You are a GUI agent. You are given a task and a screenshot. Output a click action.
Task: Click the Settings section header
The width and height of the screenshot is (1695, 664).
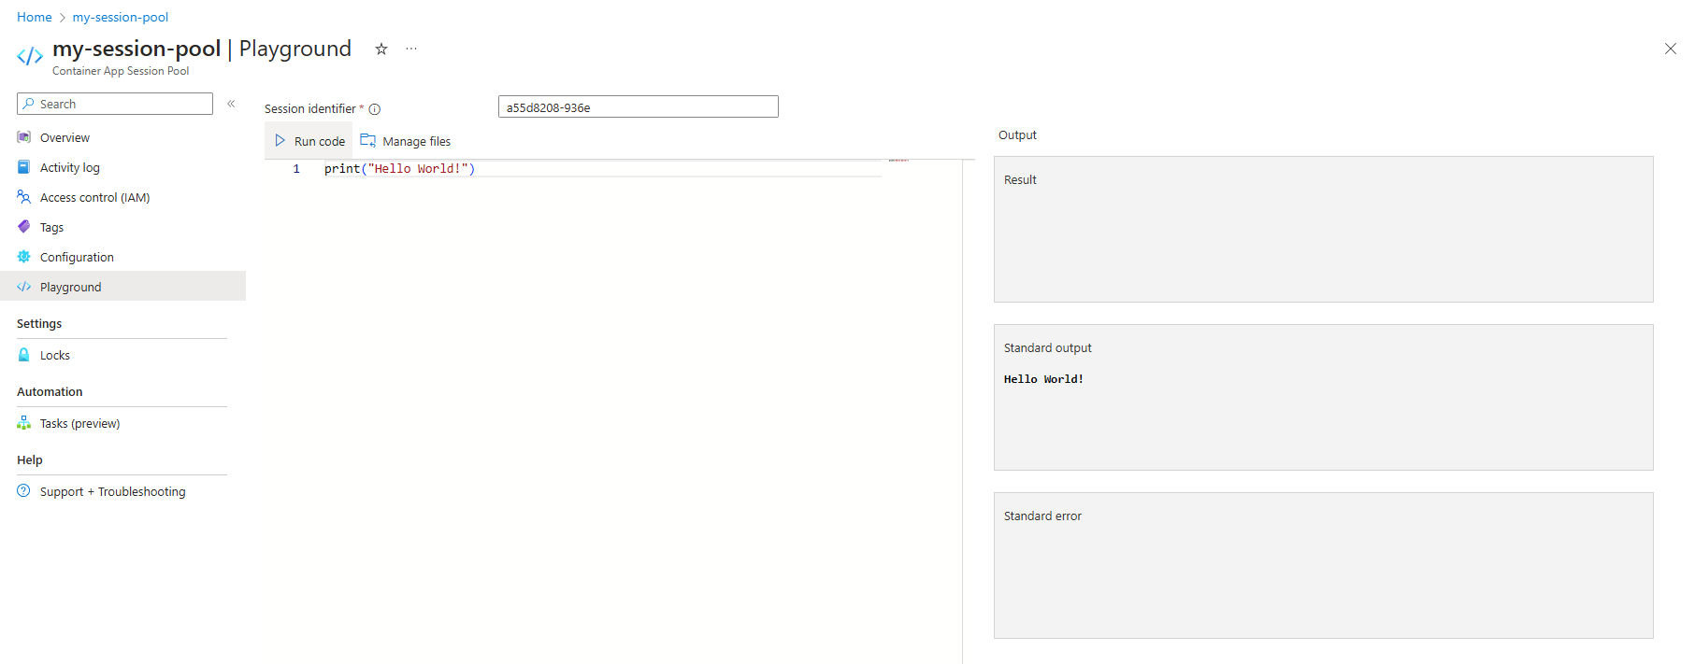[39, 323]
